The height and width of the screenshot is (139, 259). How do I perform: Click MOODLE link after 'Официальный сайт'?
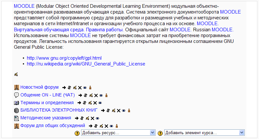pos(180,30)
